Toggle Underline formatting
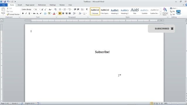The image size is (187, 105). pos(29,13)
